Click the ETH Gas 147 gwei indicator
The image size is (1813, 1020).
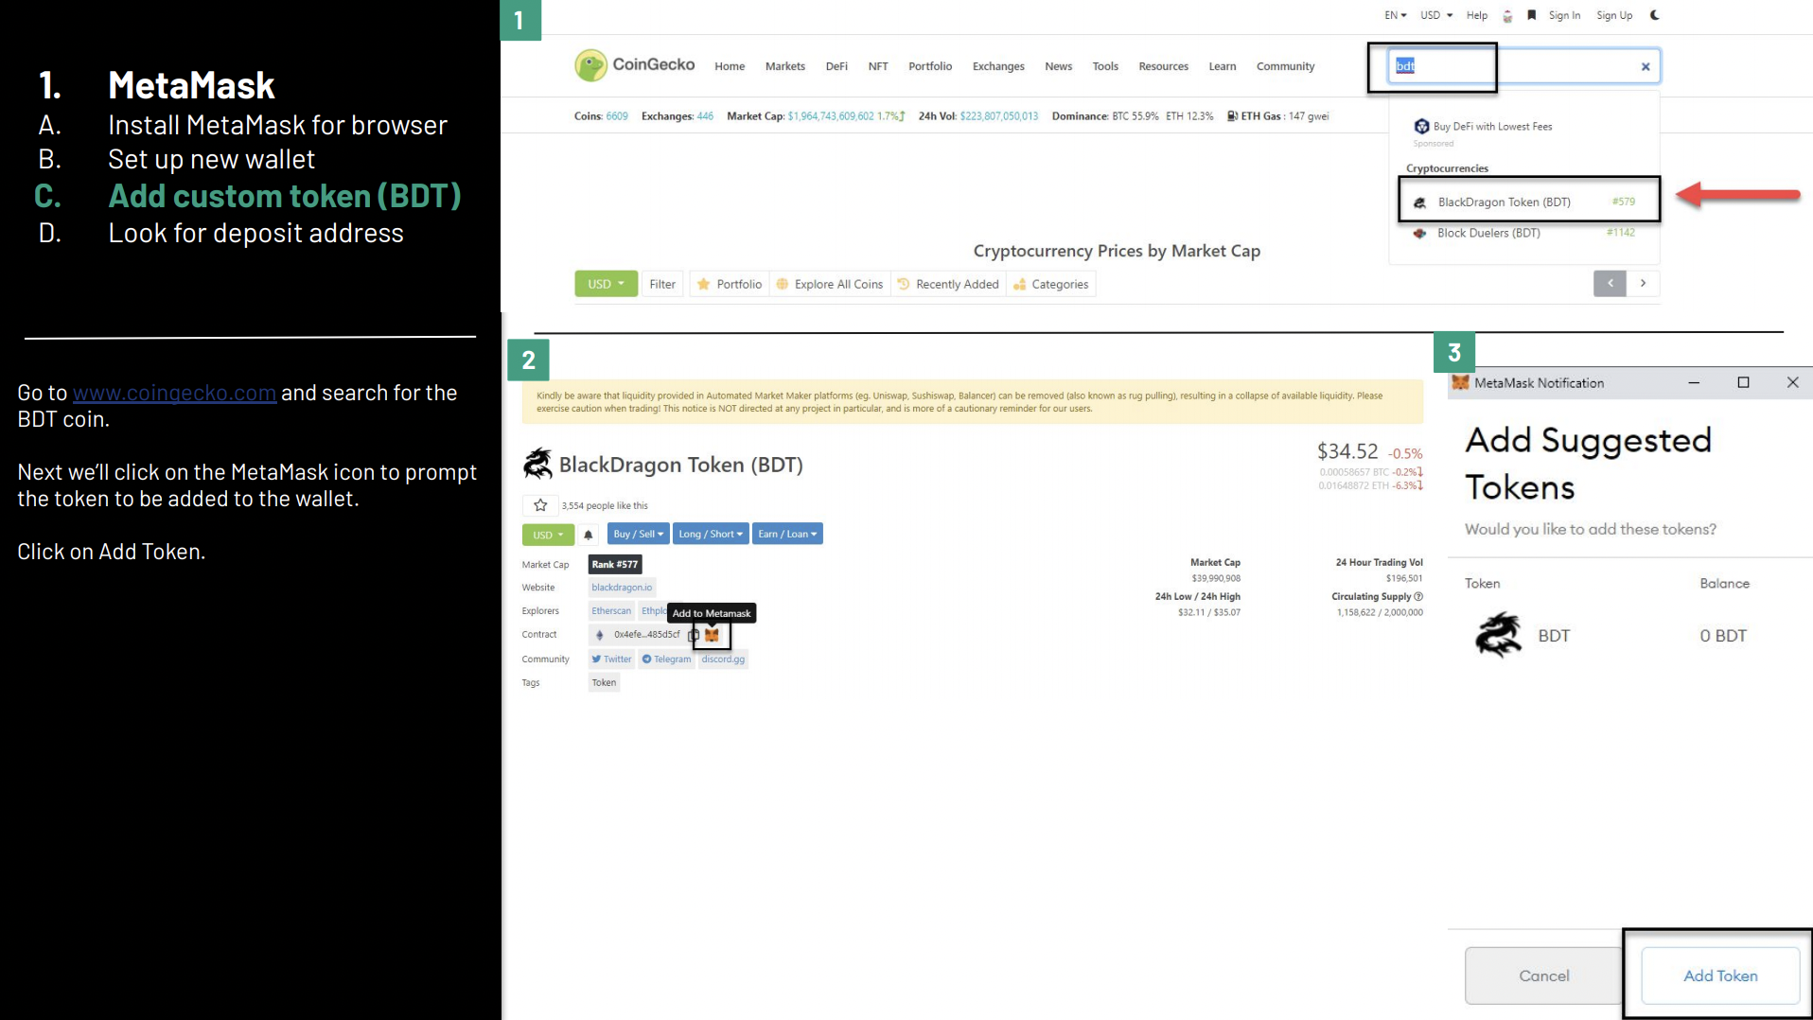tap(1277, 116)
